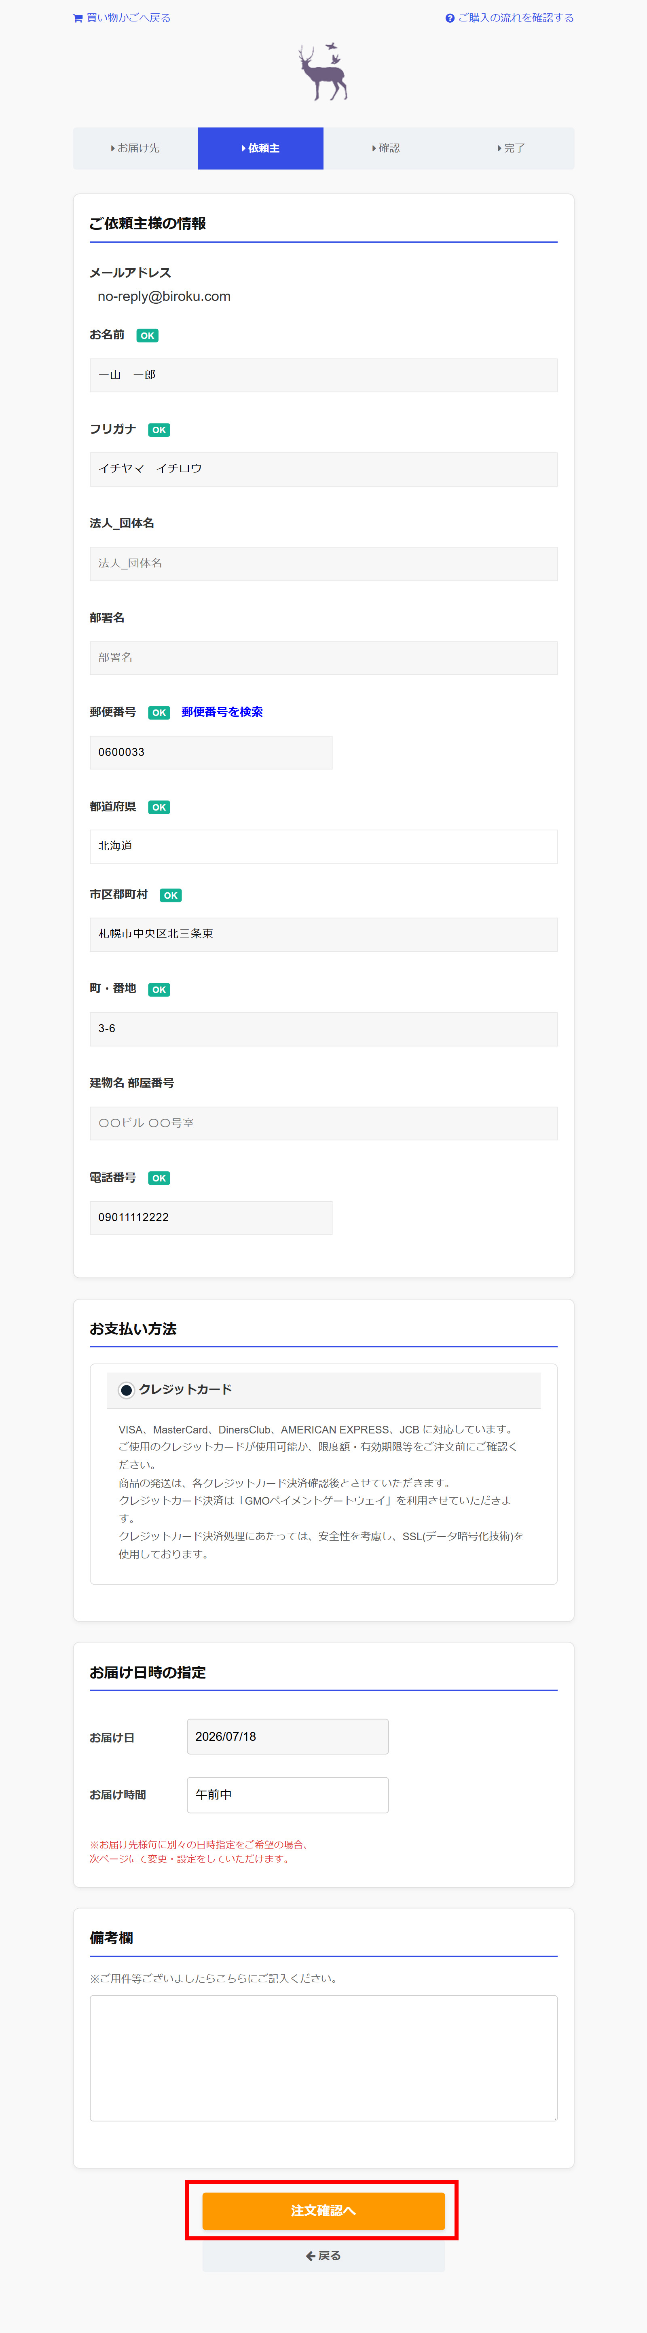Select the クレジットカード radio button
Image resolution: width=647 pixels, height=2333 pixels.
pos(127,1389)
